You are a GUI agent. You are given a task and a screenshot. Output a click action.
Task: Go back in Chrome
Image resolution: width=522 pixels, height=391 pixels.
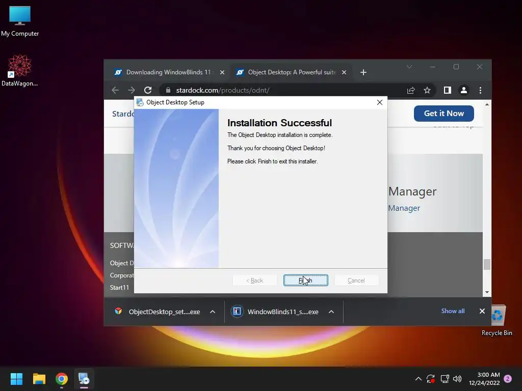[x=115, y=90]
